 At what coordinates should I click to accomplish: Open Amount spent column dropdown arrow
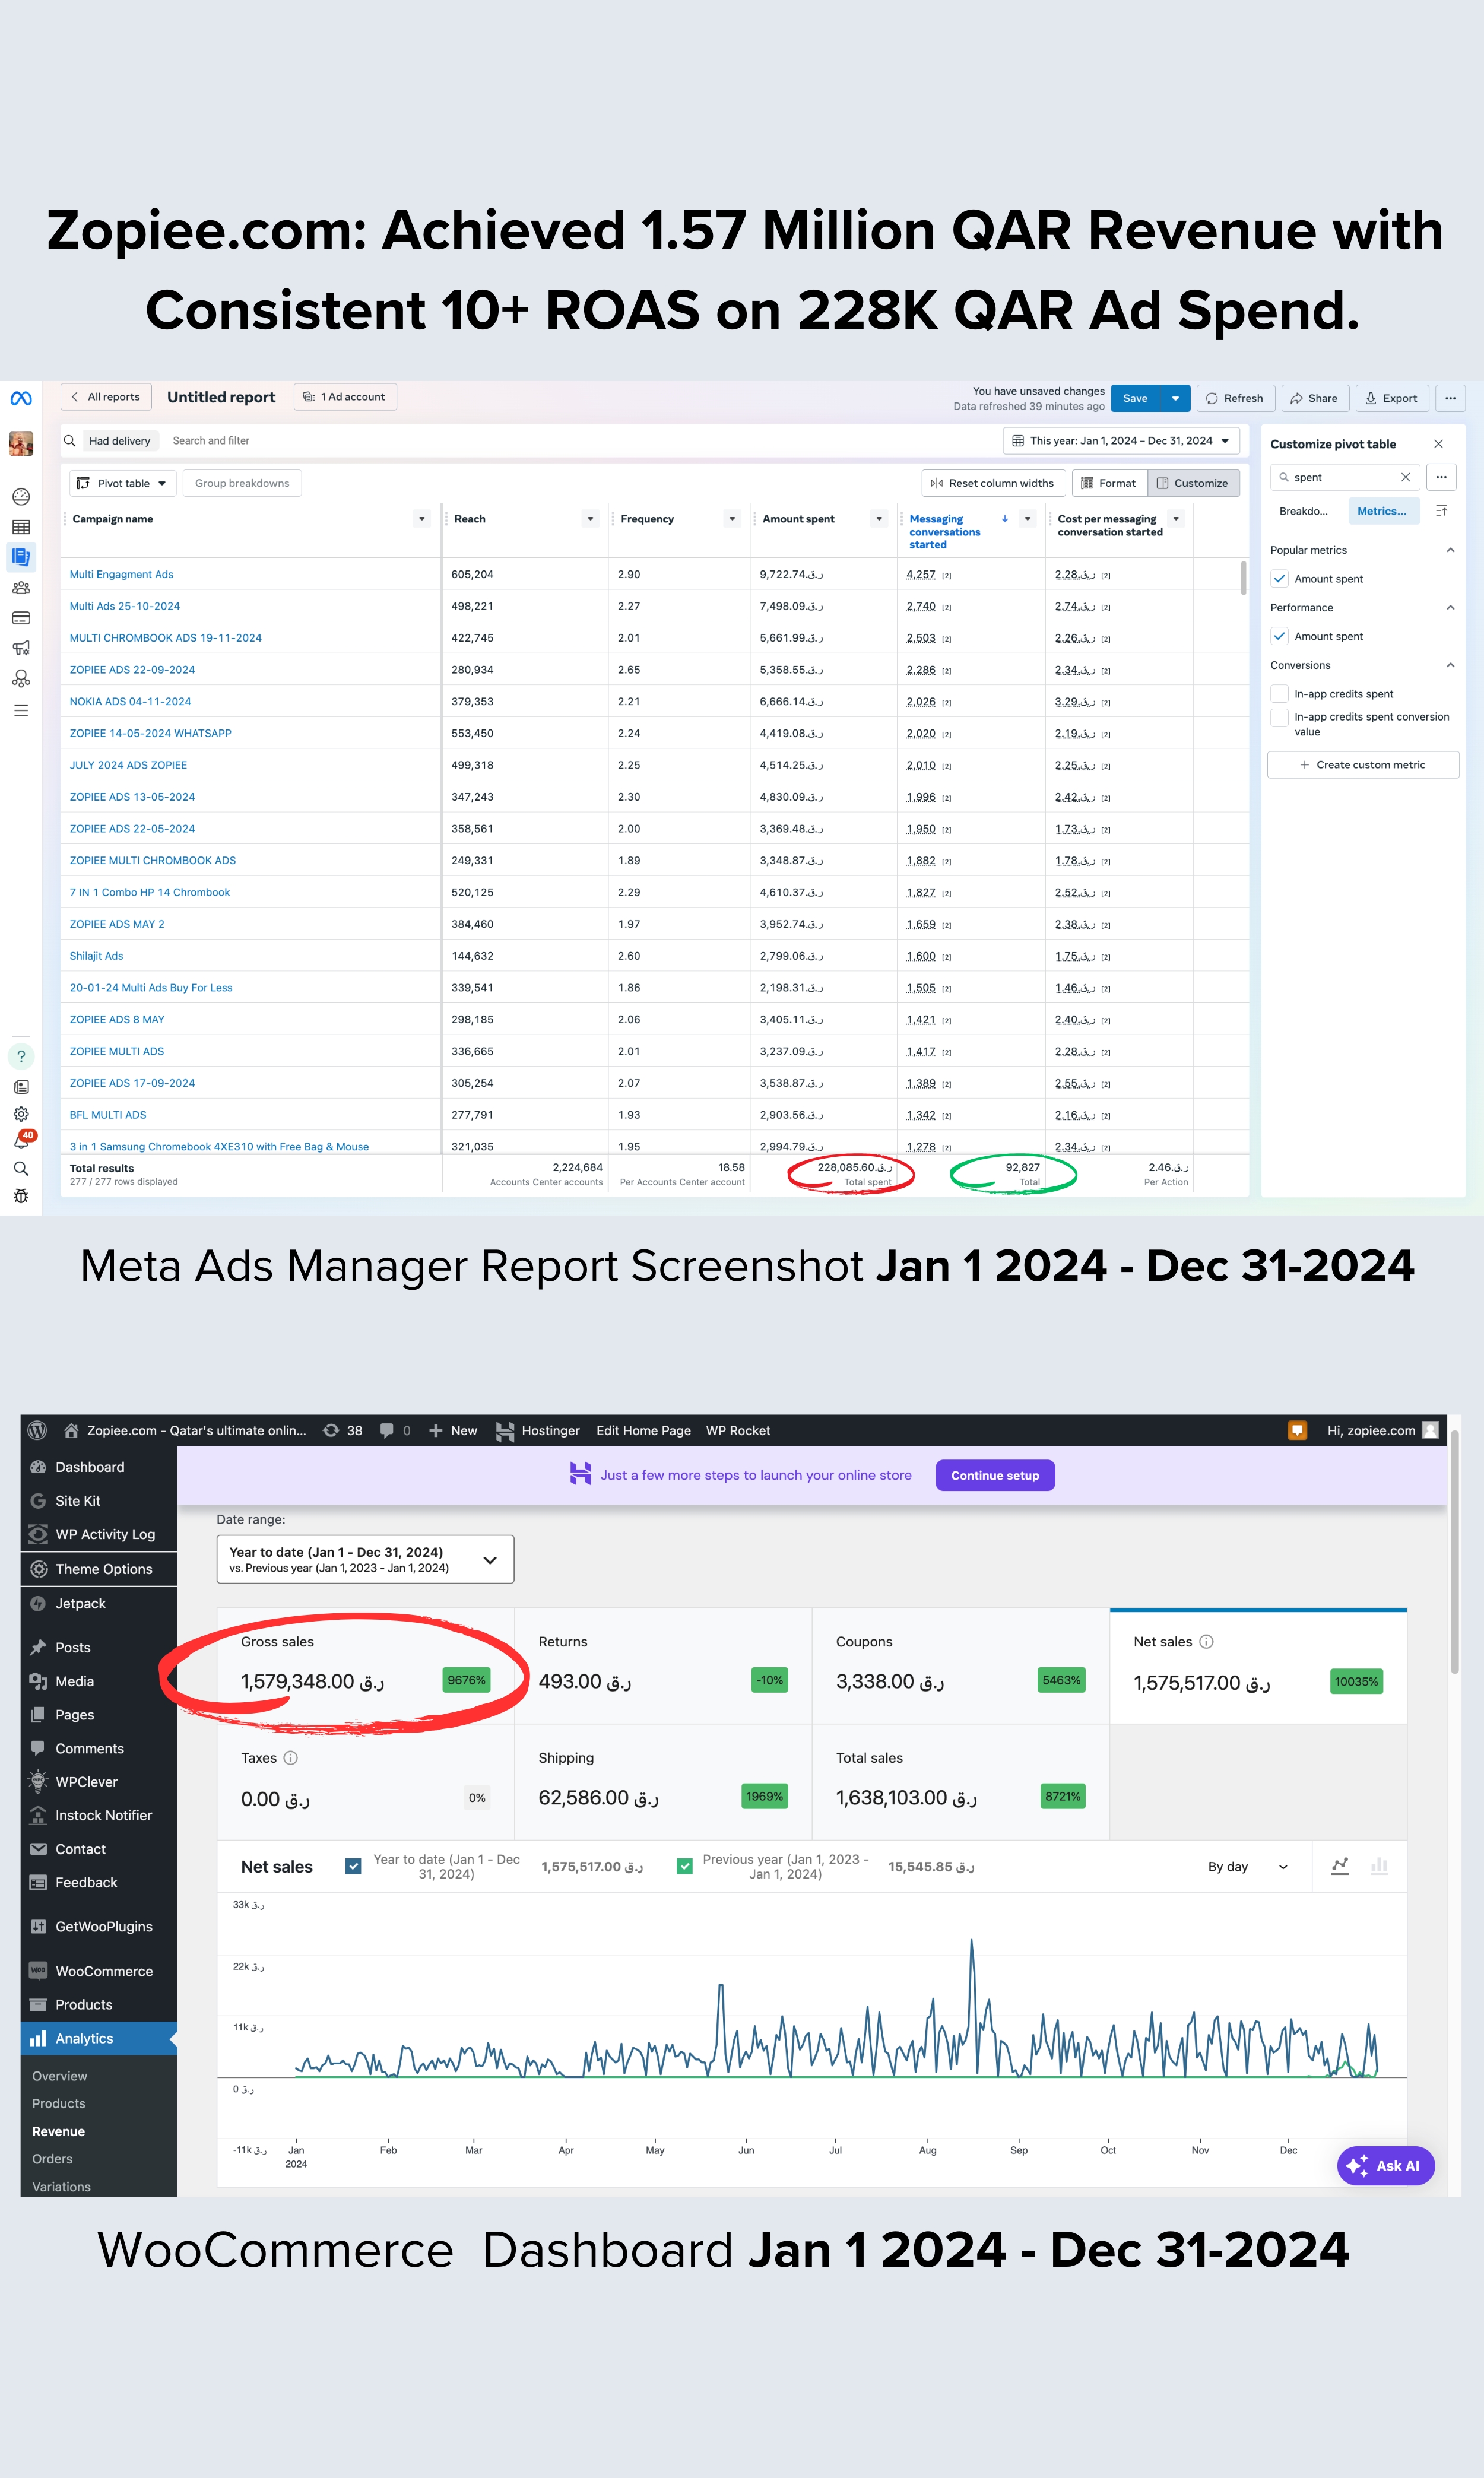point(879,519)
